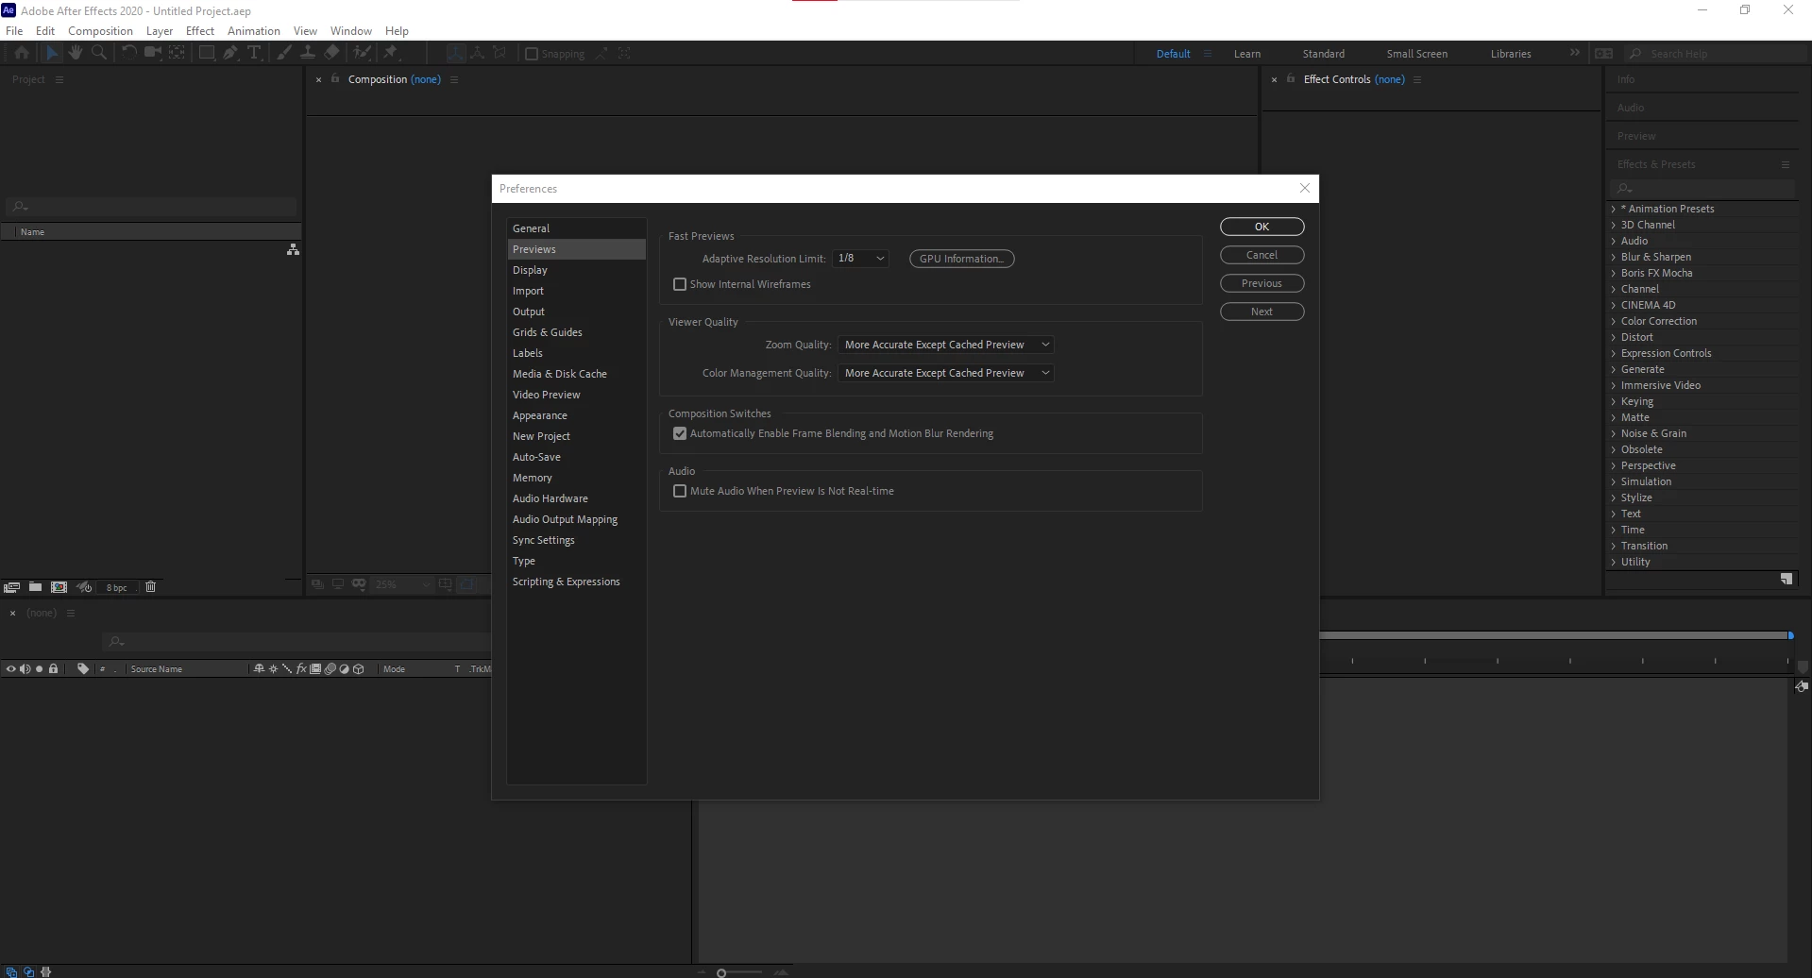Expand the Keying effects category
Screen dimensions: 1812x978
coord(1614,401)
